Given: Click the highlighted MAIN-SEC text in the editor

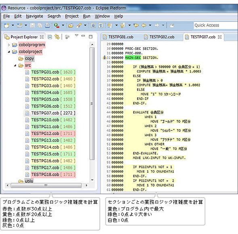Looking at the screenshot, I should [133, 58].
